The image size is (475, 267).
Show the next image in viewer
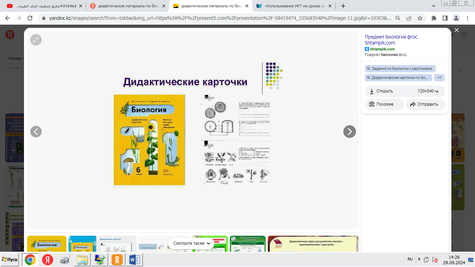[349, 131]
